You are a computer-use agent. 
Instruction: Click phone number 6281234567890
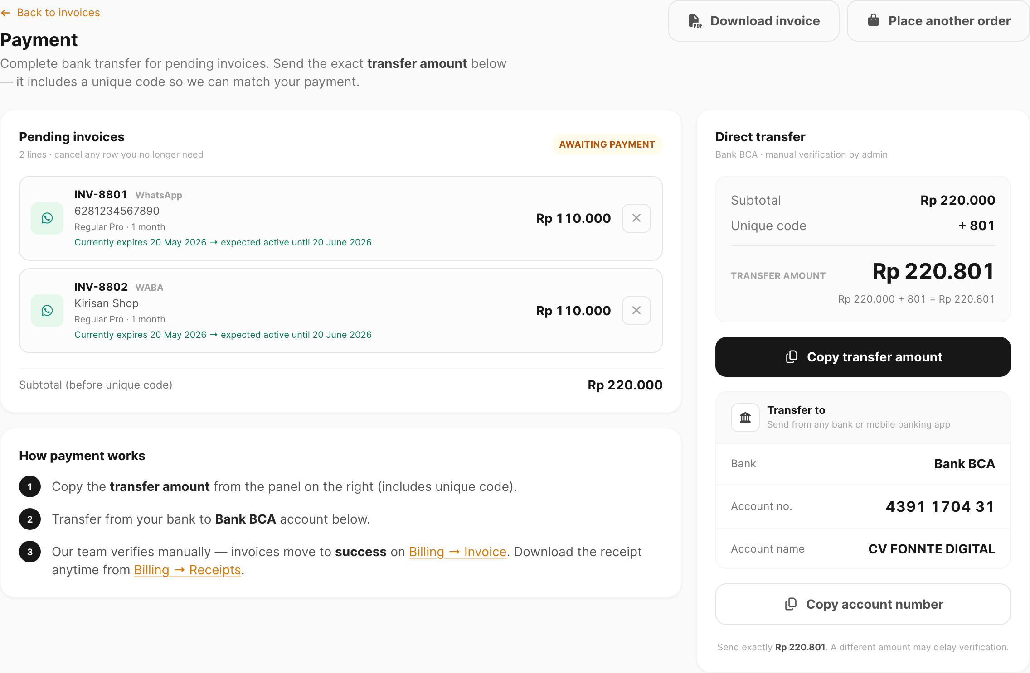click(117, 211)
